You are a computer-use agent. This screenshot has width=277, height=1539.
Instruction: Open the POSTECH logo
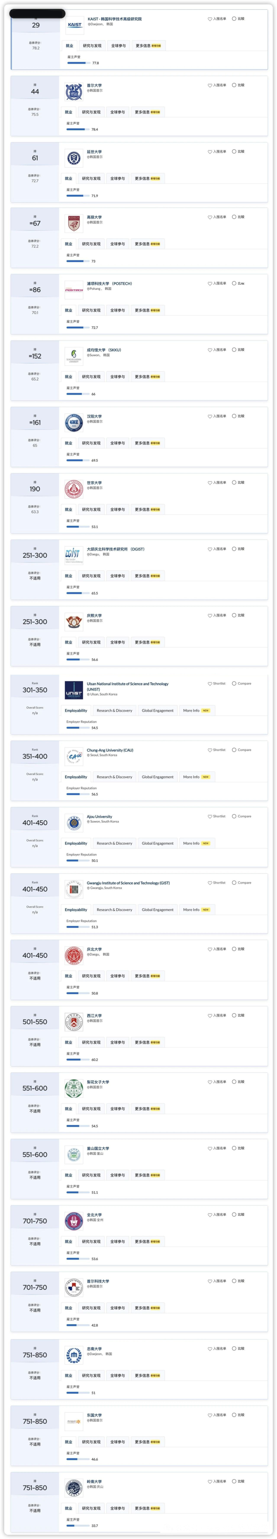[73, 290]
